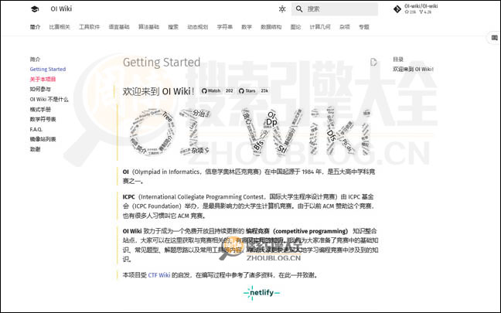Select the 杂项 navigation tab
The width and height of the screenshot is (501, 313).
click(345, 27)
